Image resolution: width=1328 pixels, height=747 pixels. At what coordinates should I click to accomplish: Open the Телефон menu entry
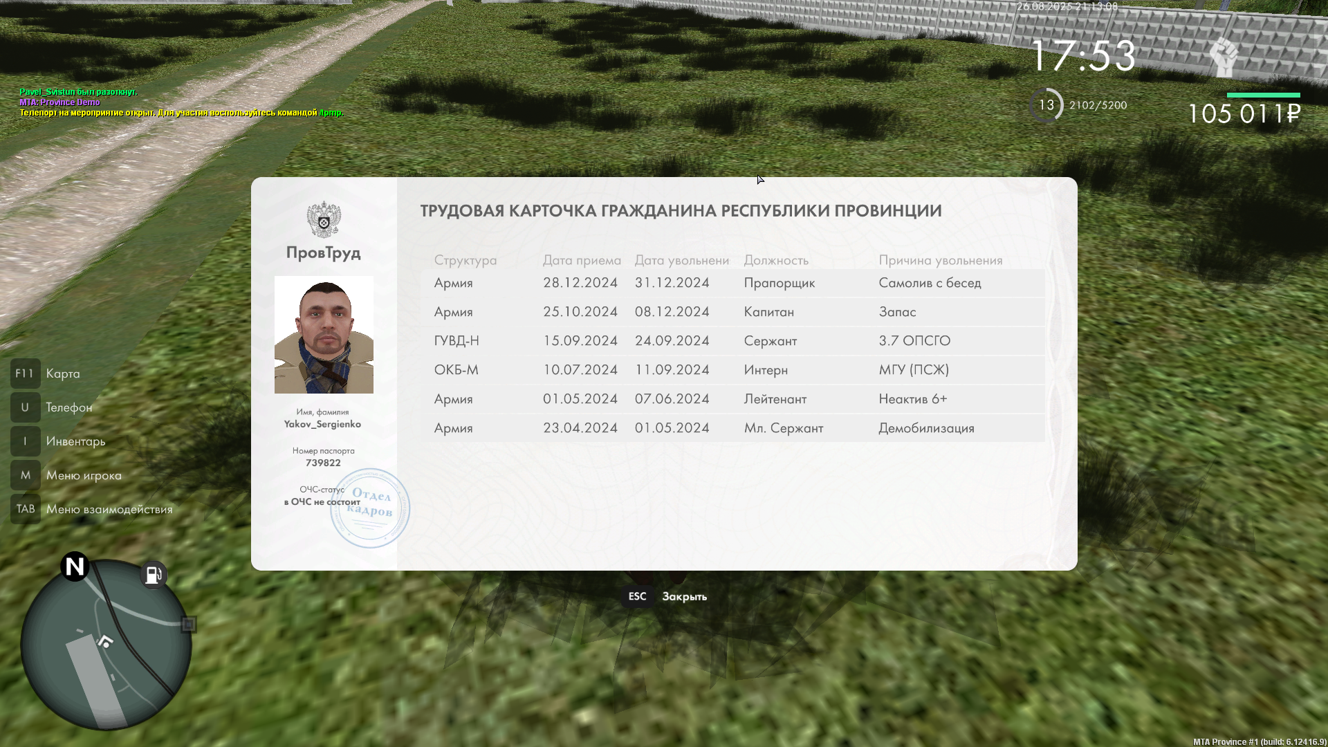click(x=68, y=407)
